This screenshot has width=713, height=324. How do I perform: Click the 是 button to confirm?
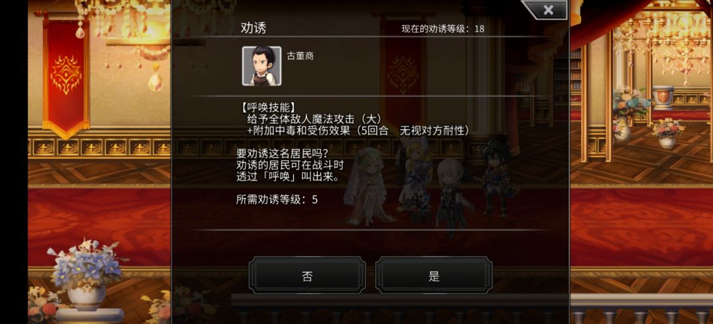click(x=434, y=275)
